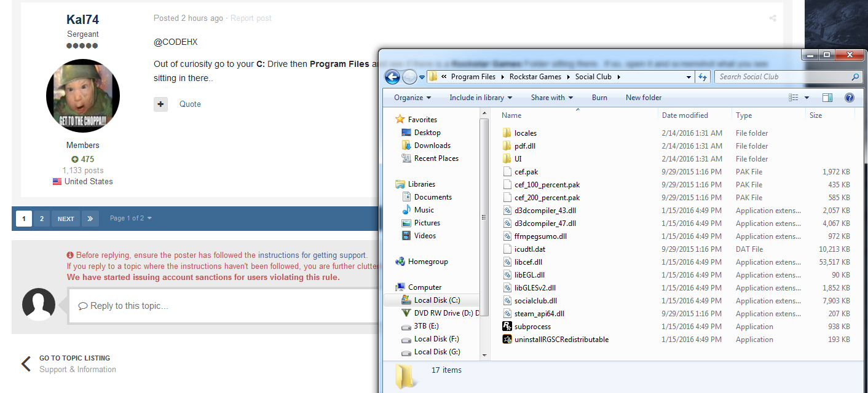This screenshot has height=393, width=868.
Task: Click the New folder button
Action: (644, 98)
